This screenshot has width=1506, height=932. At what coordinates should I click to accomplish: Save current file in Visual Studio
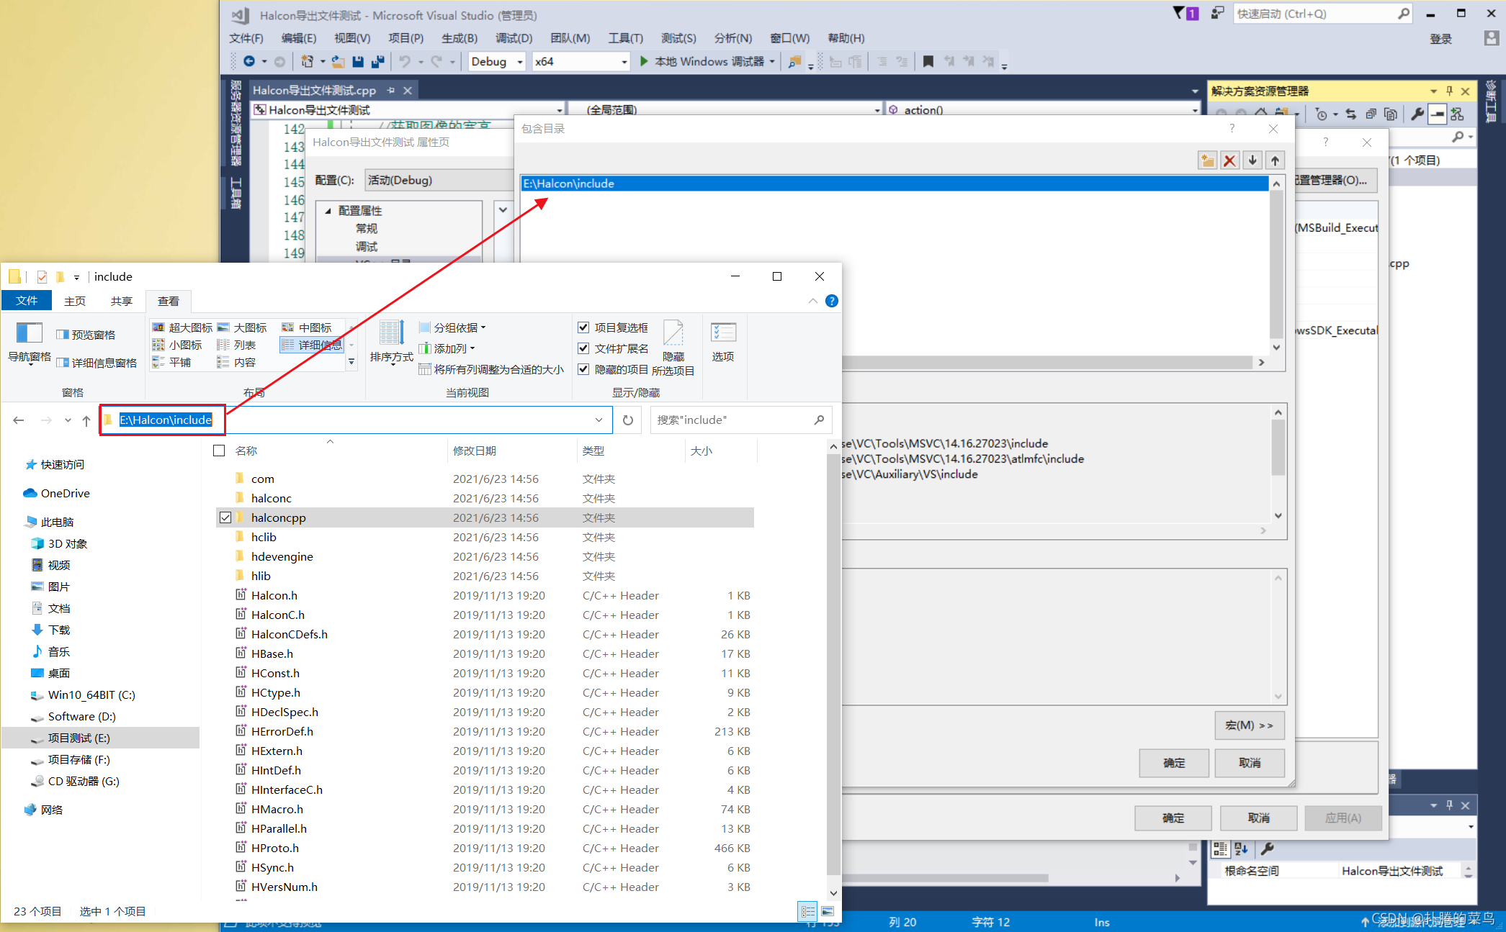pos(358,62)
